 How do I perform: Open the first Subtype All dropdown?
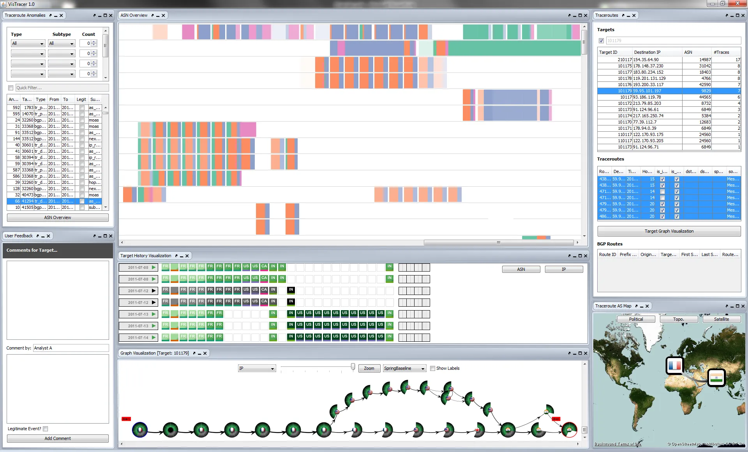(61, 43)
